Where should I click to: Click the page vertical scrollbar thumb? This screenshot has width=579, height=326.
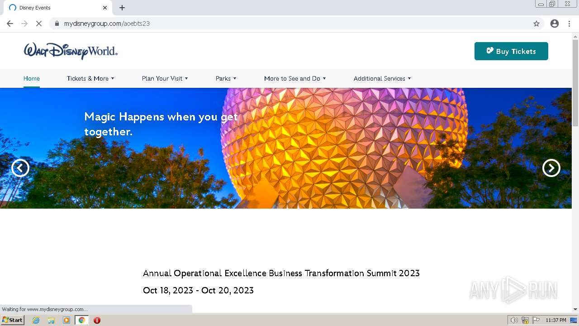[575, 83]
